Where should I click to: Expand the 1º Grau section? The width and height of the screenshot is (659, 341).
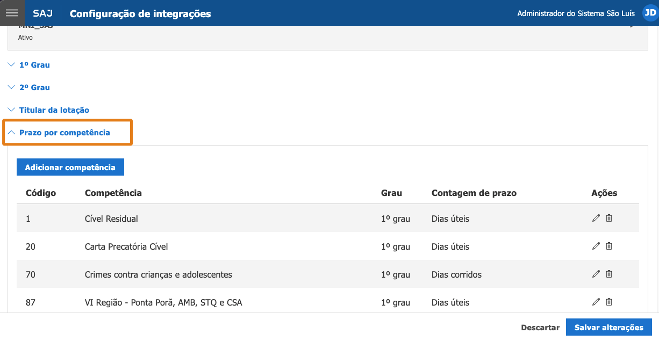pyautogui.click(x=29, y=65)
